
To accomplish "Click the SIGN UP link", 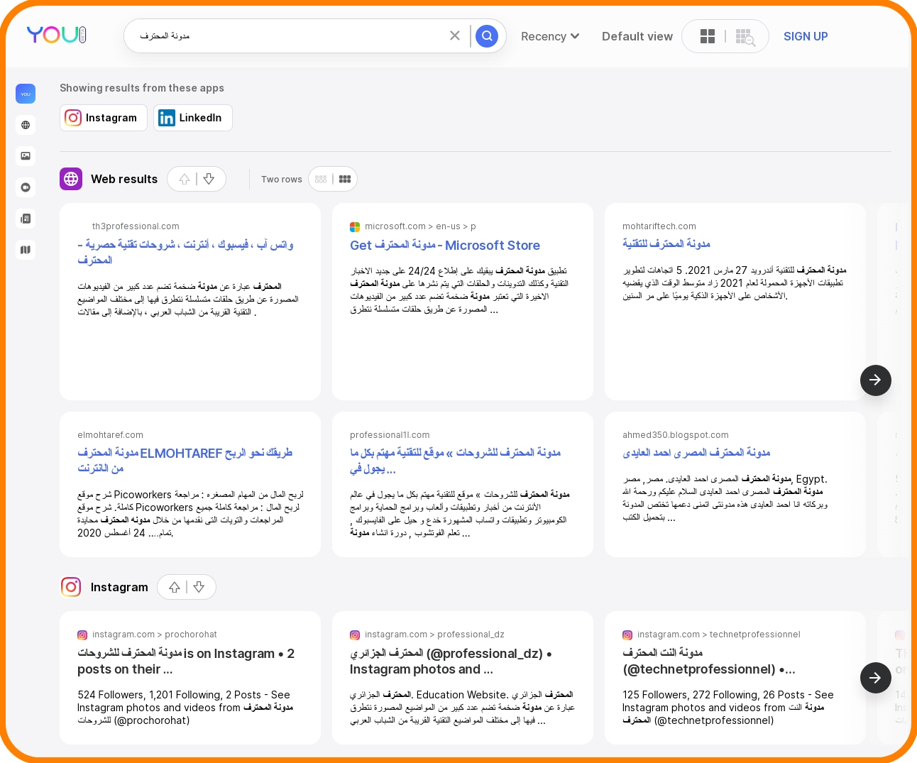I will pos(806,36).
